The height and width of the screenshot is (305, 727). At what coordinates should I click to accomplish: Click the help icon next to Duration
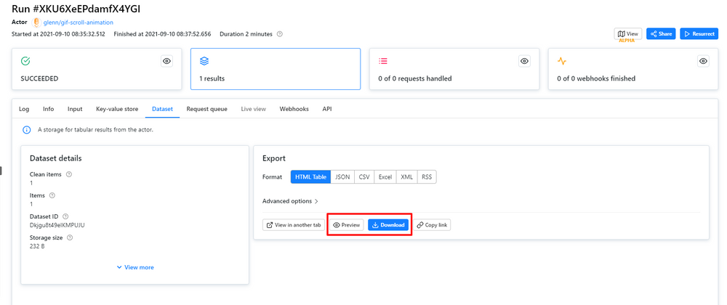click(x=280, y=34)
